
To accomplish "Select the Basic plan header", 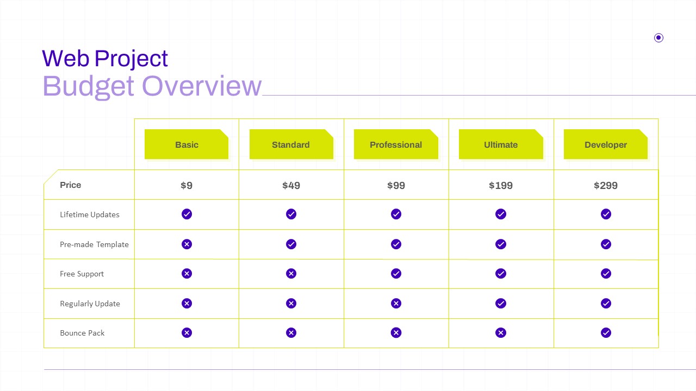I will coord(187,144).
